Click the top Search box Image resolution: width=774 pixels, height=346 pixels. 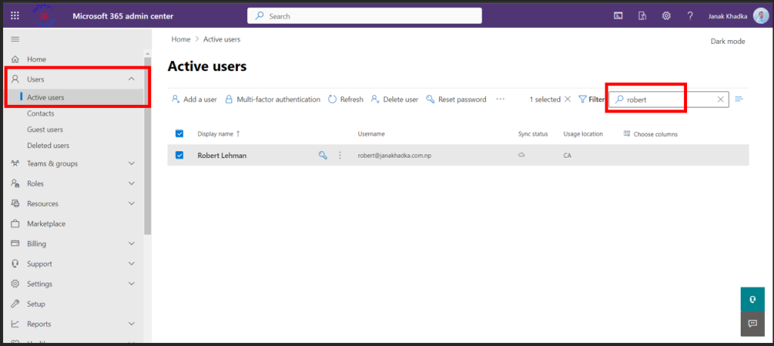click(x=364, y=16)
